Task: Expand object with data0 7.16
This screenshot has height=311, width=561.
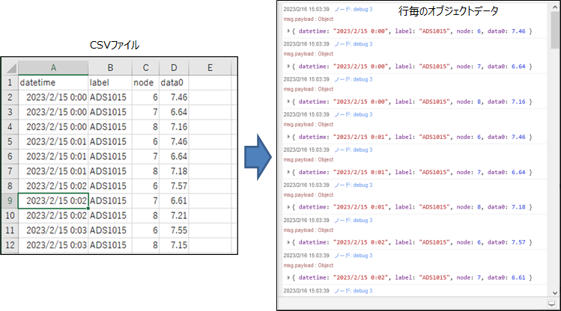Action: (x=290, y=101)
